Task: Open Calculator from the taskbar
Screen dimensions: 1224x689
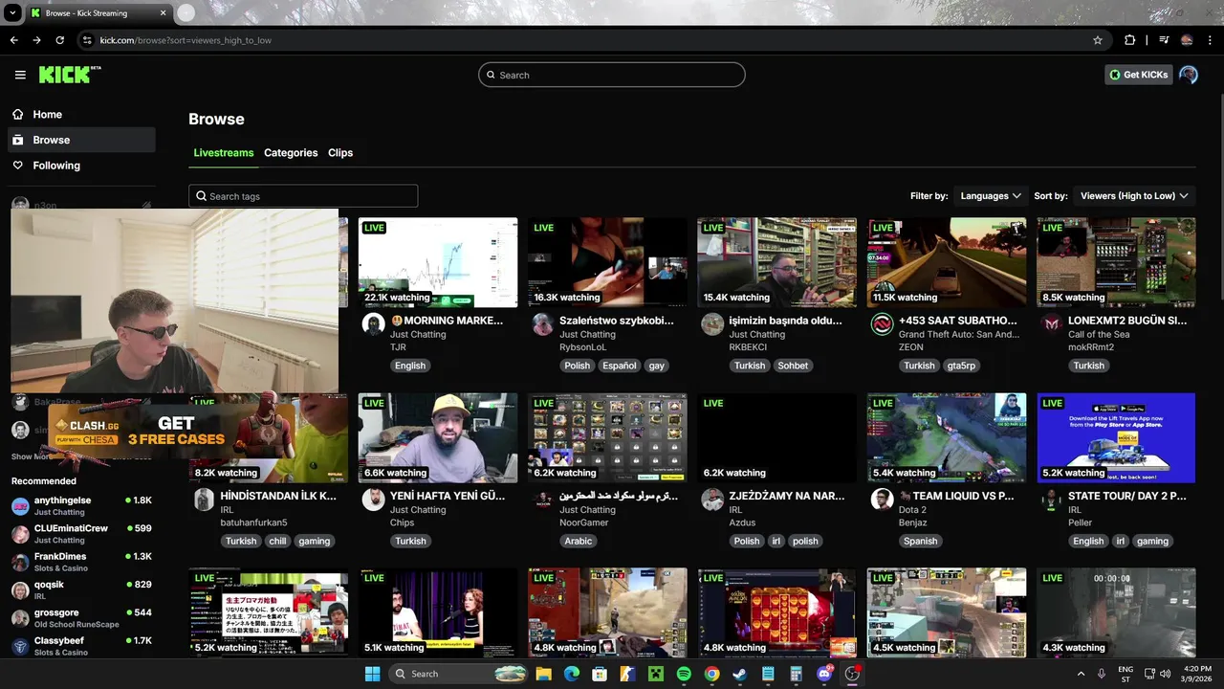Action: 796,674
